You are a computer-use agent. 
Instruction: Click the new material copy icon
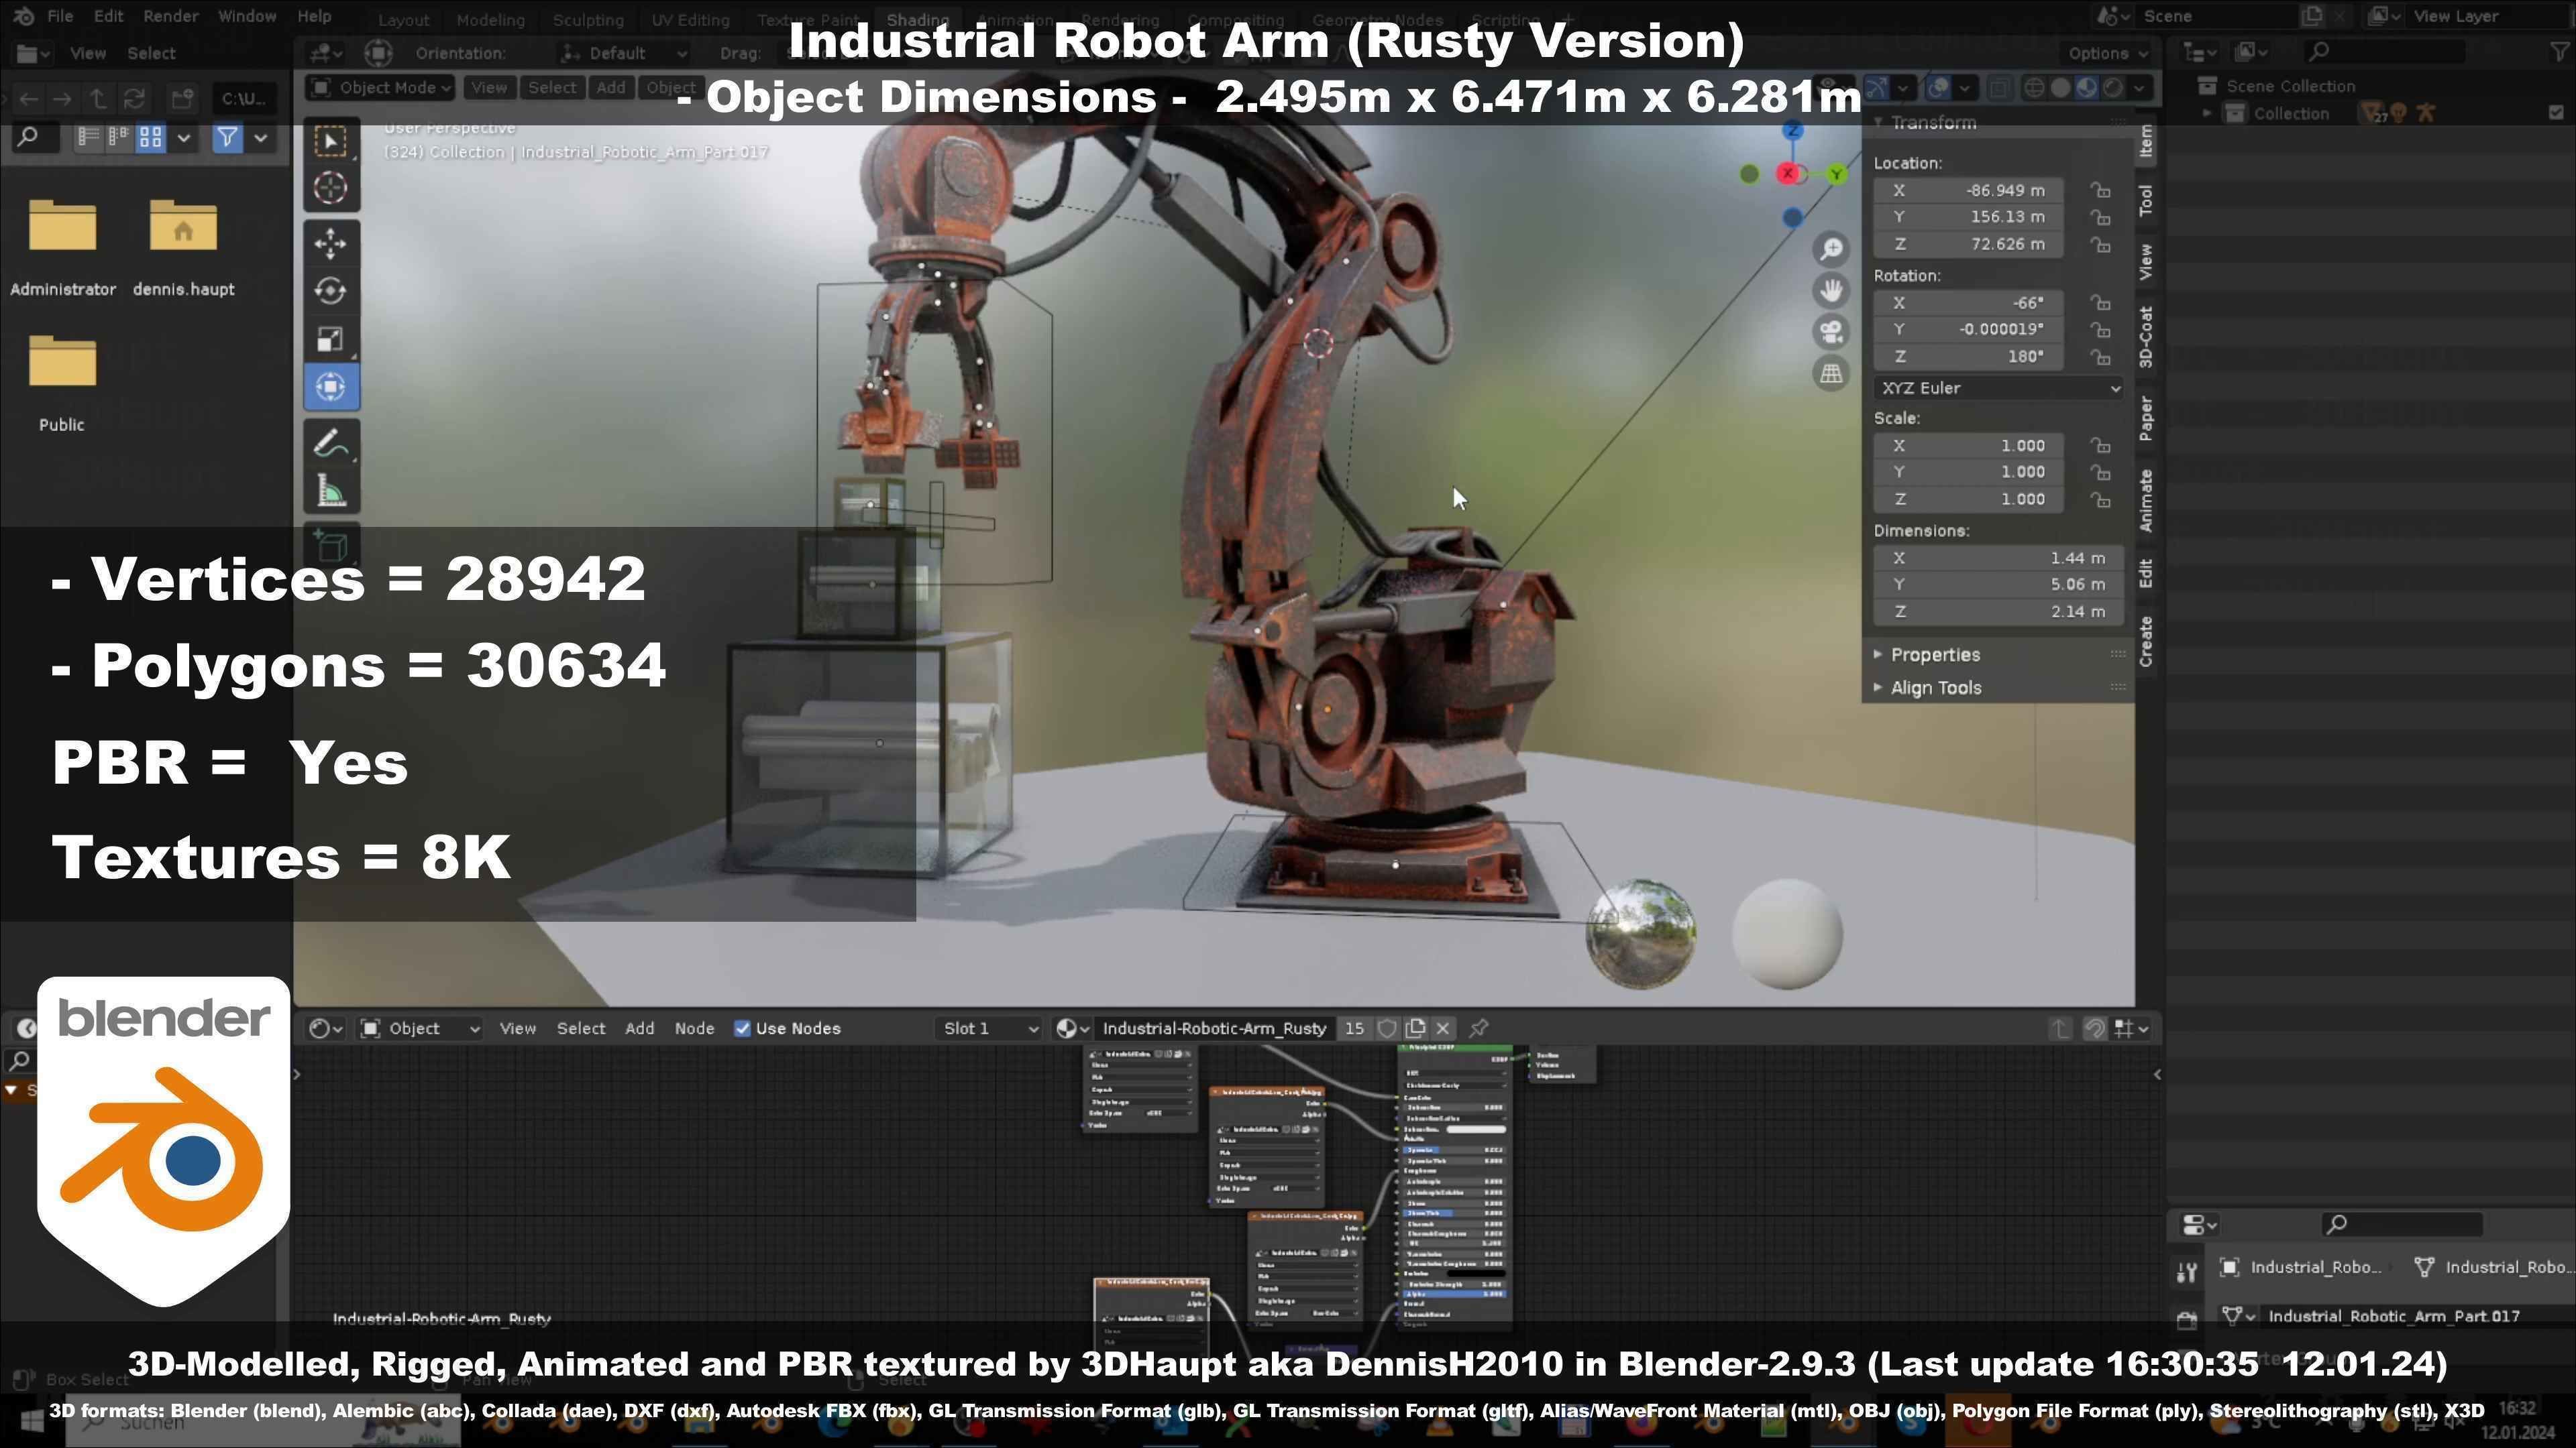click(1415, 1028)
